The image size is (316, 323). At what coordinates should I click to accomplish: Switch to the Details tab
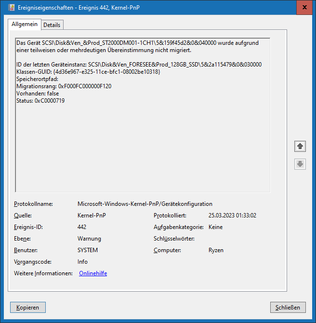pyautogui.click(x=52, y=25)
